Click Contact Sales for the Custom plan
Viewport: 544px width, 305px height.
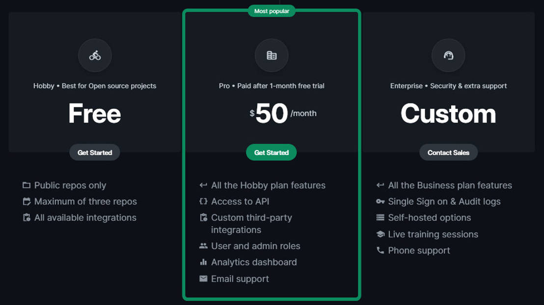[x=448, y=152]
